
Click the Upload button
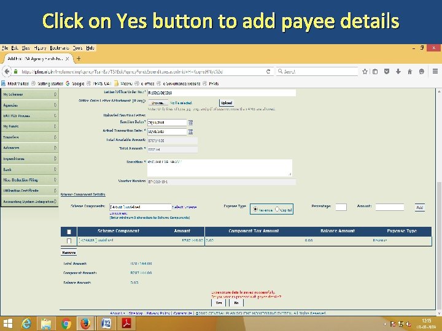tap(227, 103)
